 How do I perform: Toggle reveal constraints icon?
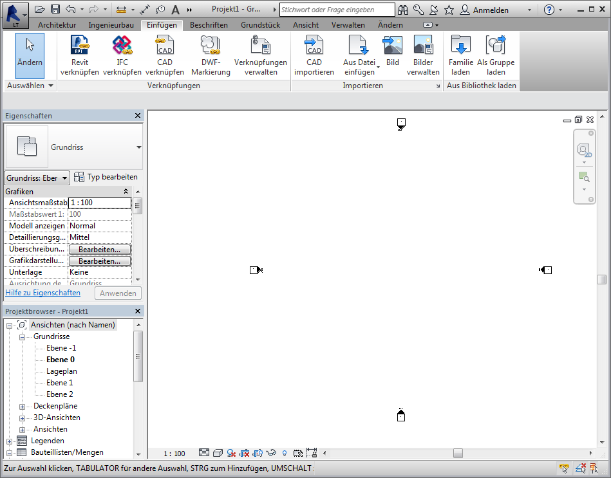point(312,452)
